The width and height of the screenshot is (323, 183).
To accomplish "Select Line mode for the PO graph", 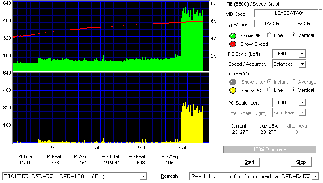I will [x=269, y=90].
